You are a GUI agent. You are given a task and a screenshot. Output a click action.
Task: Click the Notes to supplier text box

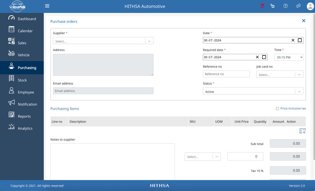113,162
